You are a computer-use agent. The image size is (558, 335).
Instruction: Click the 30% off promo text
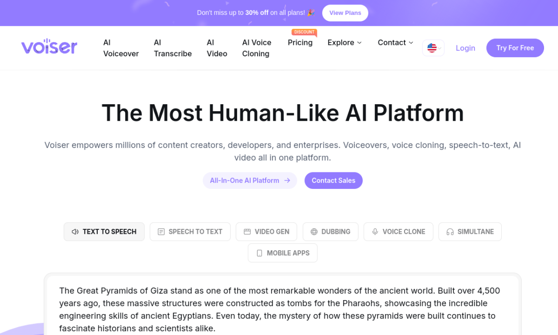pos(257,13)
